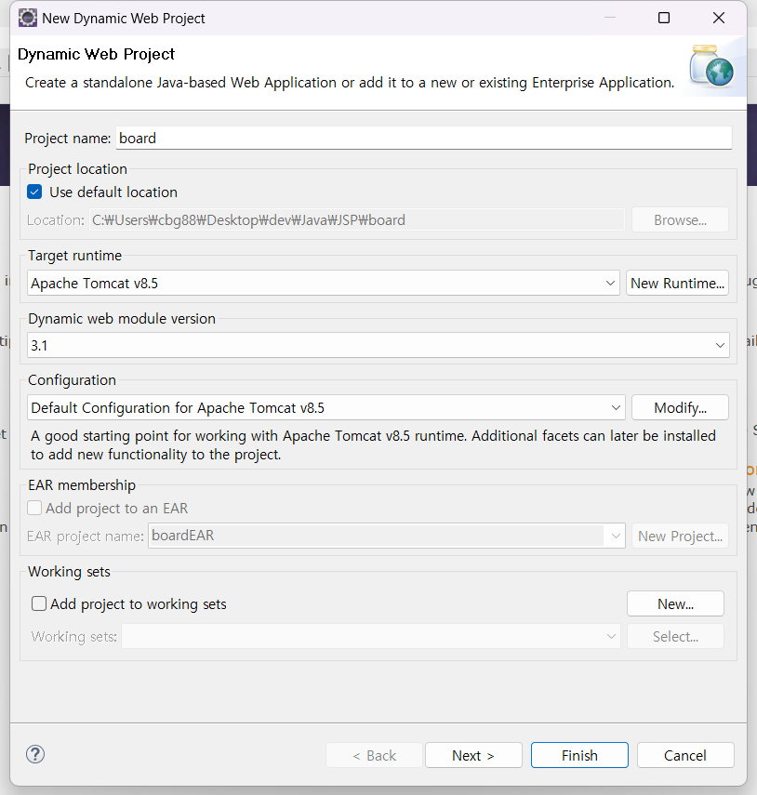
Task: Click the Dynamic Web Project heading
Action: click(96, 54)
